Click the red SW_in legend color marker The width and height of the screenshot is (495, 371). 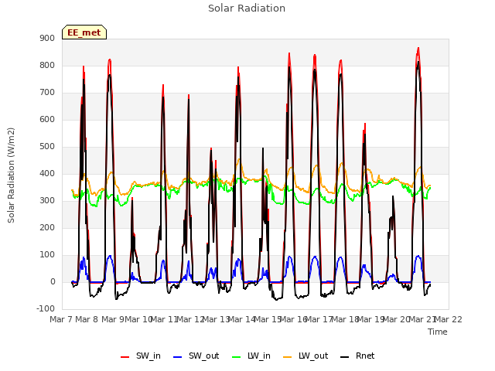(125, 357)
